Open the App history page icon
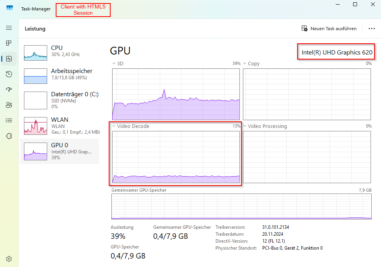Screen dimensions: 381x267 [x=9, y=74]
